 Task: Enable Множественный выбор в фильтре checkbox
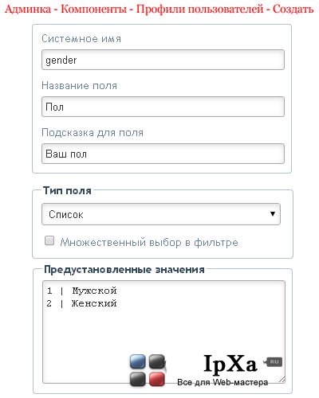[x=49, y=241]
